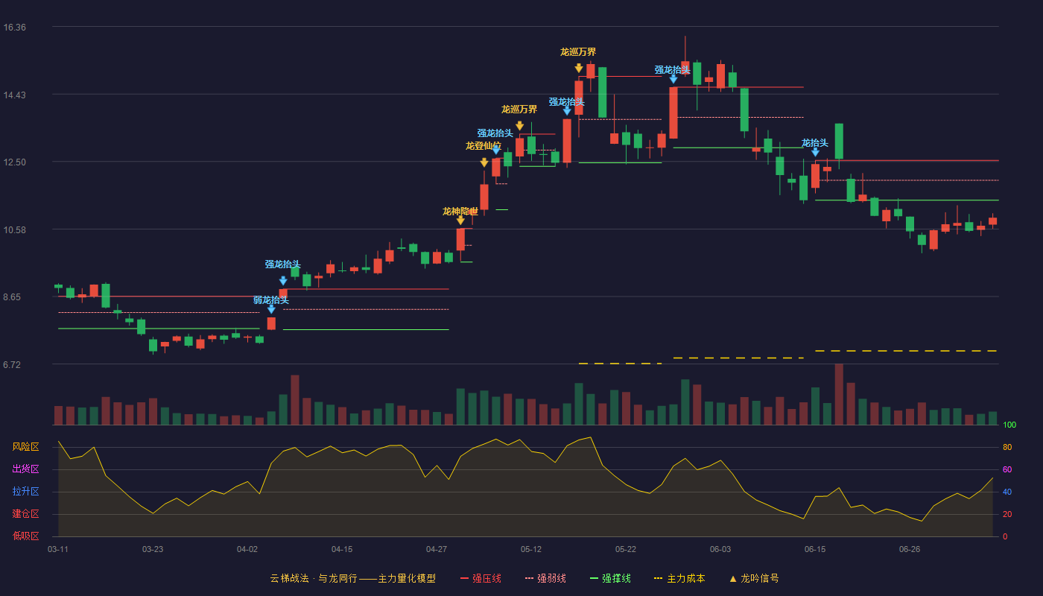Click the pink dashed marker before 强弱线
This screenshot has width=1043, height=596.
point(529,578)
